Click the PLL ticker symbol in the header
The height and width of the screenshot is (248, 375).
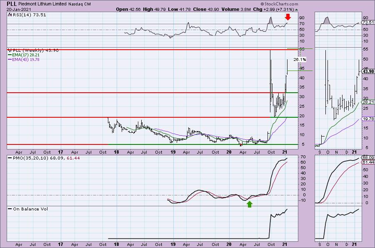pos(12,4)
